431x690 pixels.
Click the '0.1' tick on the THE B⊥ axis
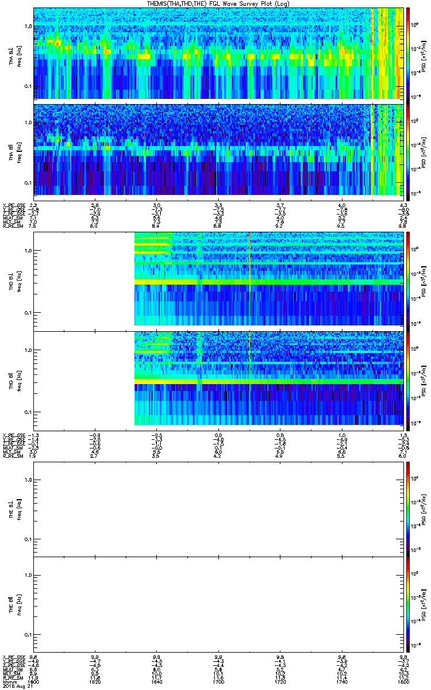[x=28, y=539]
